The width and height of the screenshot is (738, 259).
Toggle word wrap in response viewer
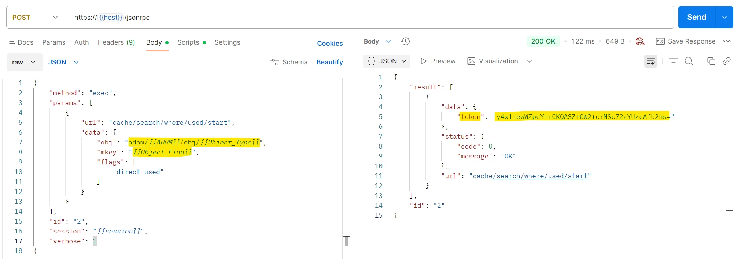651,61
